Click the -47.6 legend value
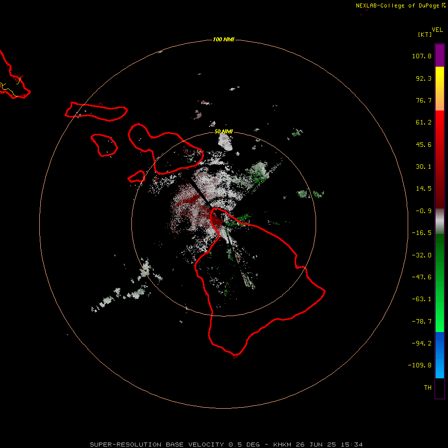The height and width of the screenshot is (448, 448). [x=422, y=277]
